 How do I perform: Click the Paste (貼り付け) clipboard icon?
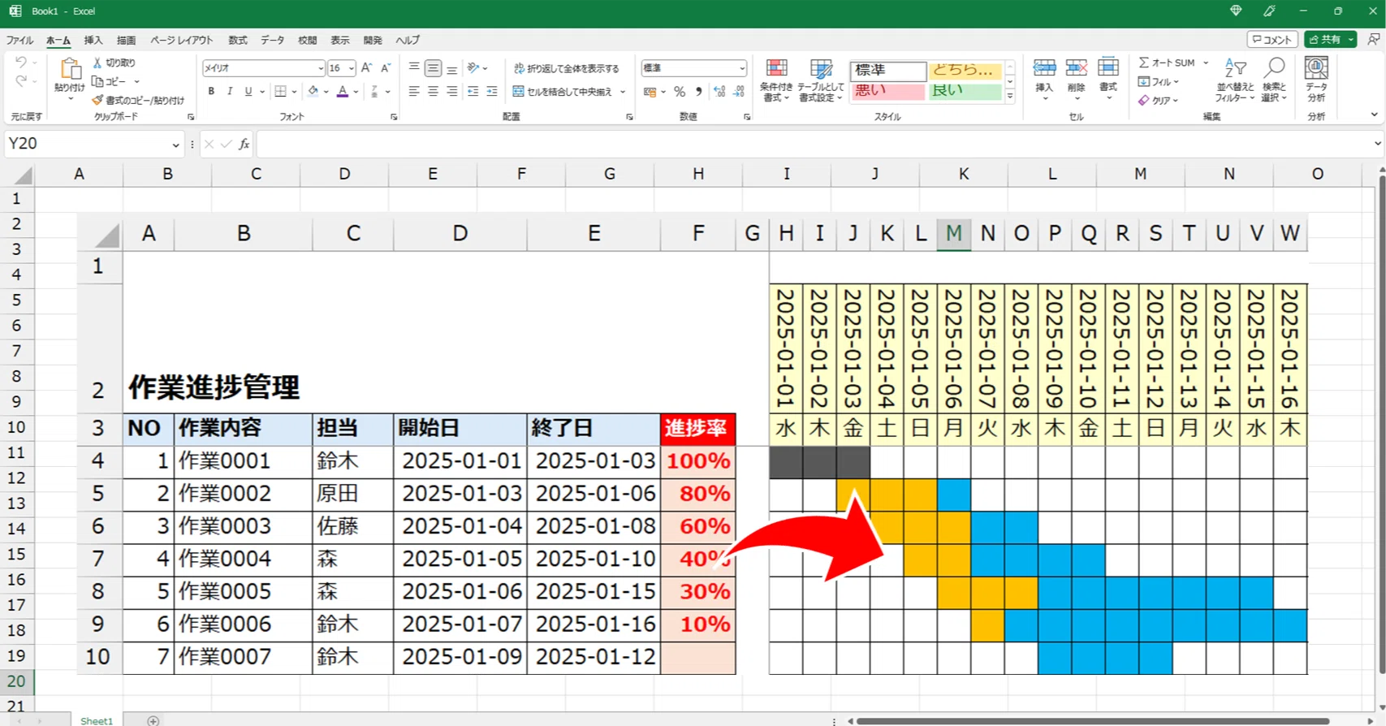(70, 70)
